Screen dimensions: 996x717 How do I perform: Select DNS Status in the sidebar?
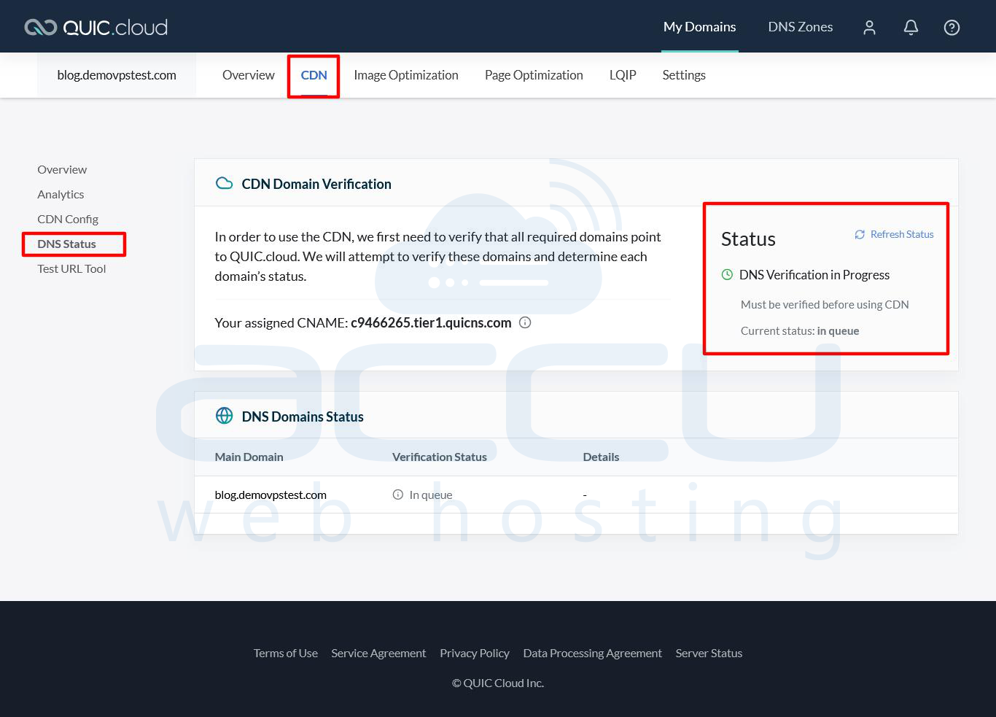coord(66,244)
